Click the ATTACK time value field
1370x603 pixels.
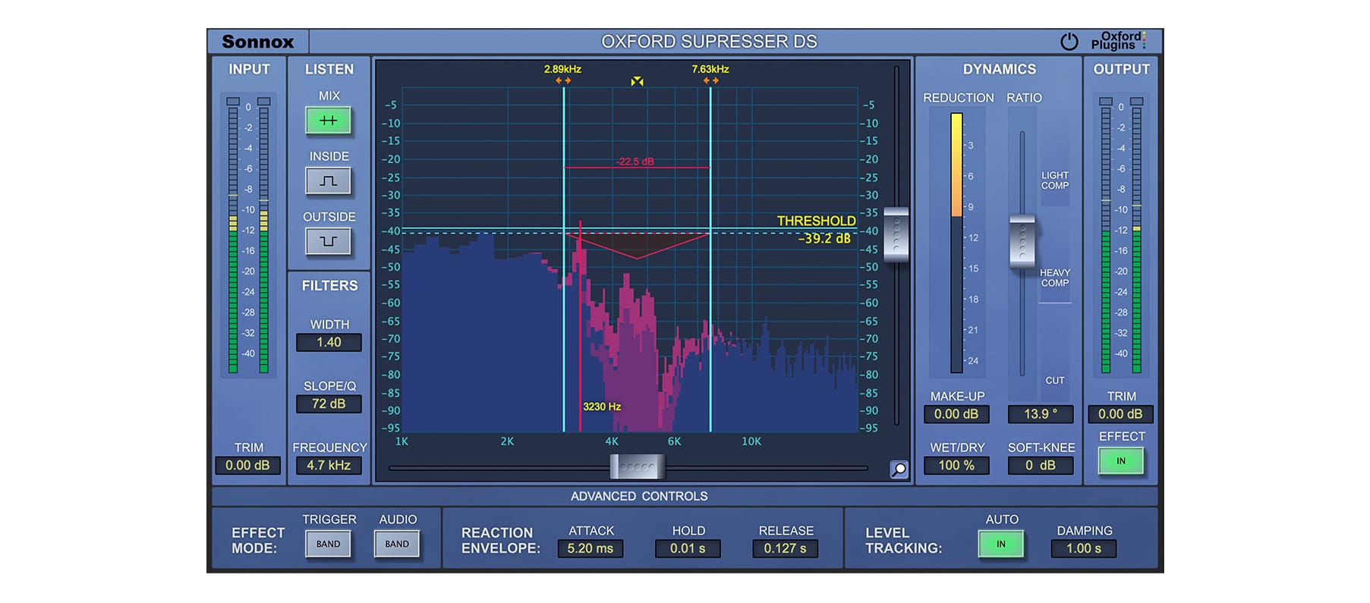590,548
